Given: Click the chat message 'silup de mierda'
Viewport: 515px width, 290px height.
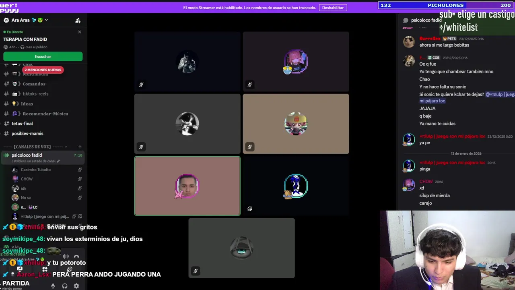Looking at the screenshot, I should (435, 196).
